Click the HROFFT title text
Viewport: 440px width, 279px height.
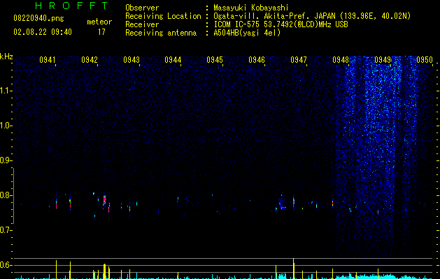coord(71,6)
